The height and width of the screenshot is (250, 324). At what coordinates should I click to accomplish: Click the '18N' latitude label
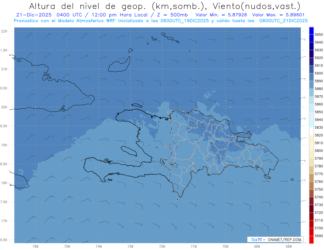(4, 183)
